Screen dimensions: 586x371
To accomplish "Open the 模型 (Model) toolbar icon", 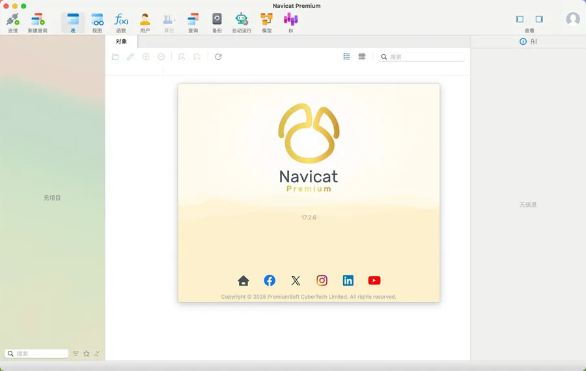I will 266,20.
